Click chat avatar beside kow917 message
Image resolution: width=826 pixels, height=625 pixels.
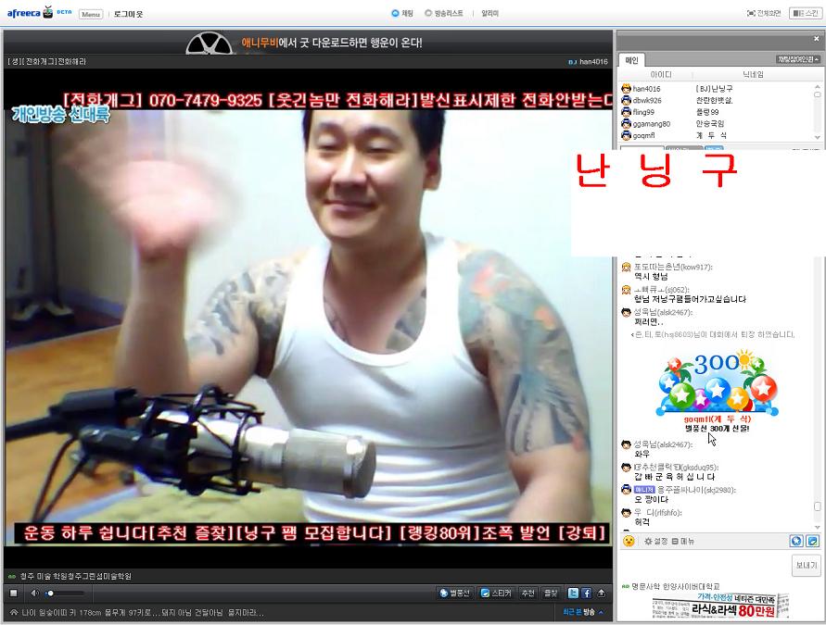[626, 268]
